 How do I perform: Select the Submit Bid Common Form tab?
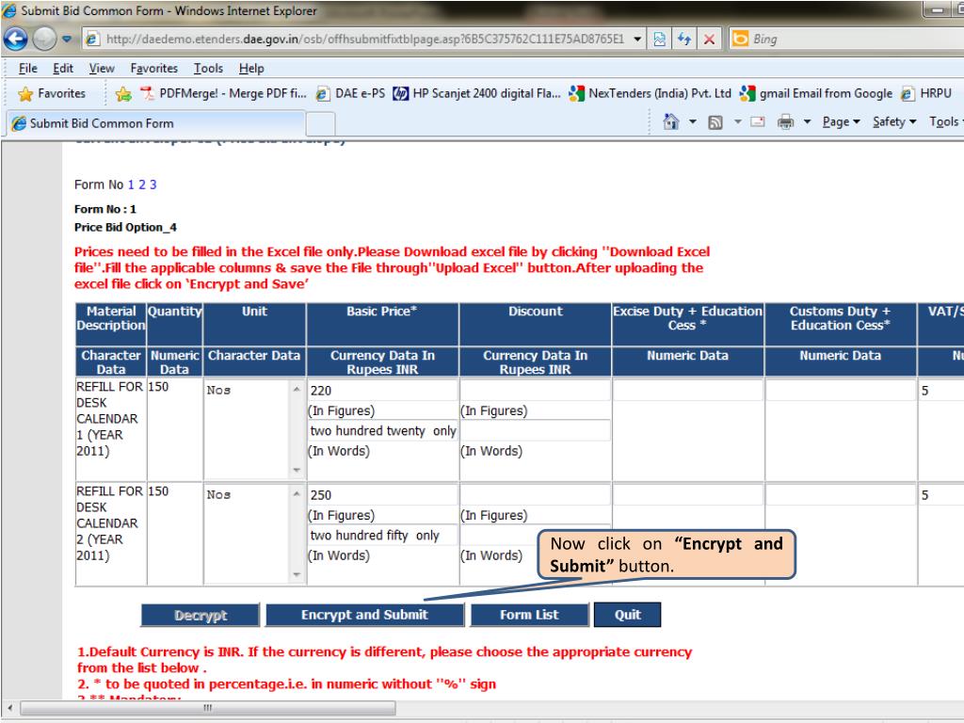pyautogui.click(x=155, y=123)
